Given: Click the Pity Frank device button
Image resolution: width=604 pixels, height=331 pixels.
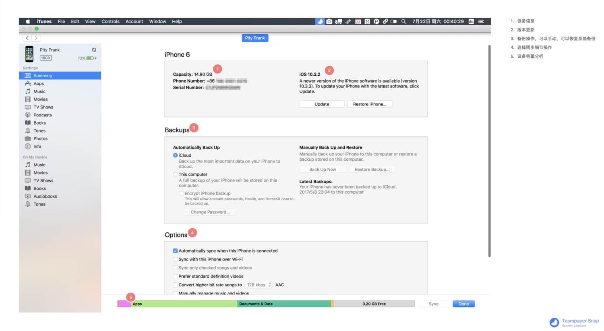Looking at the screenshot, I should (255, 38).
